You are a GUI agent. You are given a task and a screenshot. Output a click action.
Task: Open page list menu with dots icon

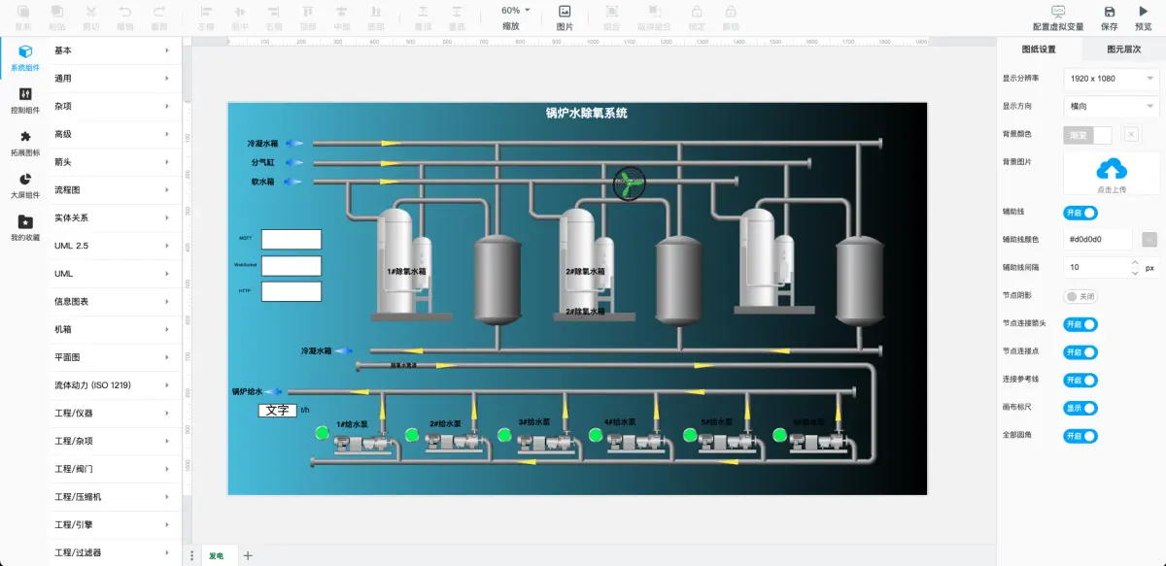(191, 556)
